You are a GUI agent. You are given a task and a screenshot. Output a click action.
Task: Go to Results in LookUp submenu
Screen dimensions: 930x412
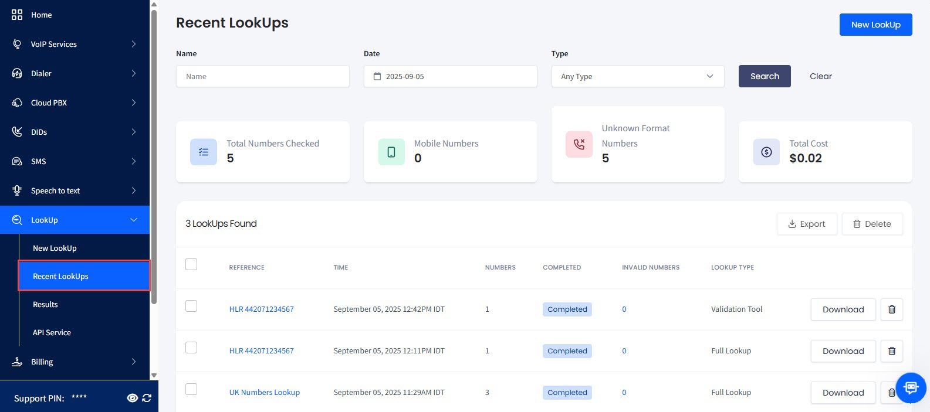pyautogui.click(x=45, y=304)
